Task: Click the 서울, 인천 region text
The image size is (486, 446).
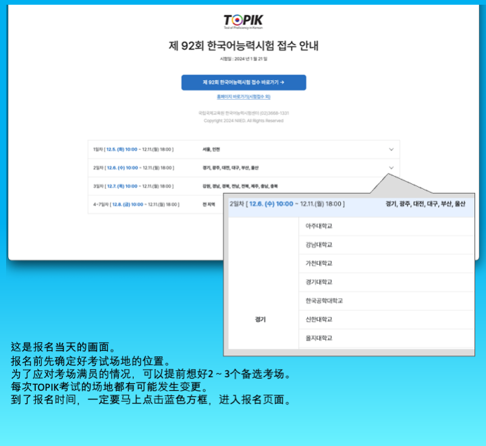Action: 211,149
